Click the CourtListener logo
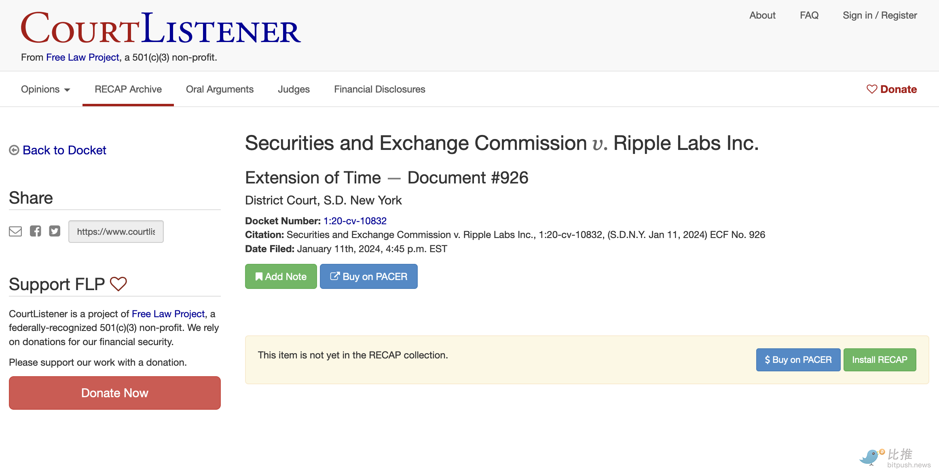Screen dimensions: 939x476 [x=161, y=28]
